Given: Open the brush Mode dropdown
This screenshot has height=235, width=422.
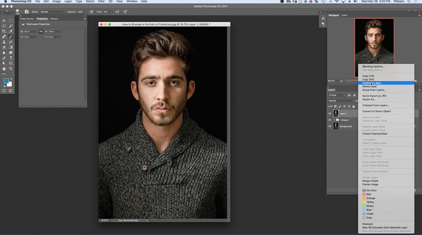Looking at the screenshot, I should point(52,12).
